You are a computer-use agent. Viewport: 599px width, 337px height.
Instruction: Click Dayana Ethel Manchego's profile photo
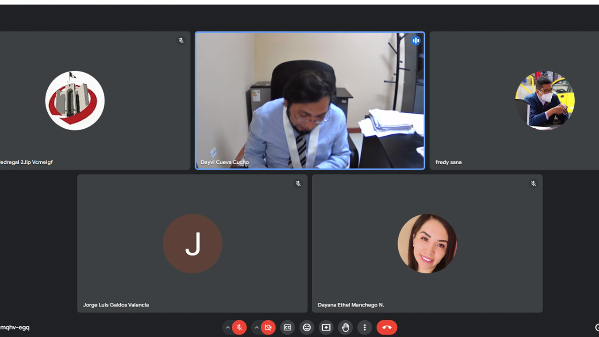tap(427, 243)
